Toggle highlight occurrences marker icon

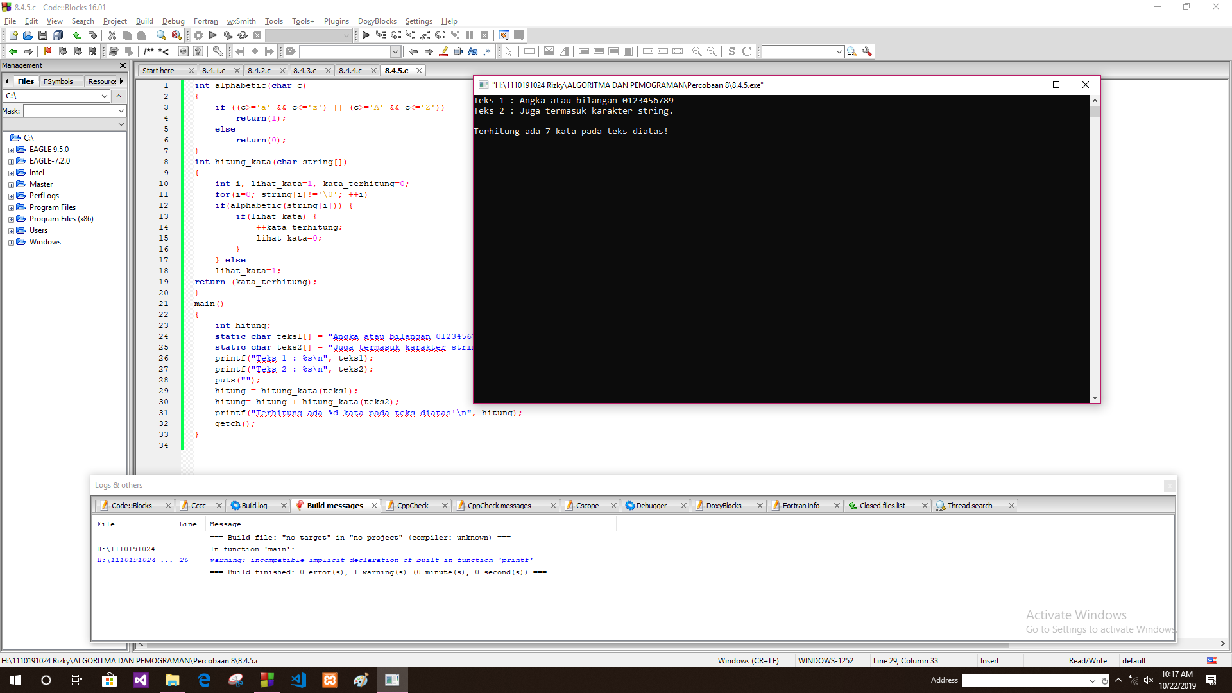443,51
